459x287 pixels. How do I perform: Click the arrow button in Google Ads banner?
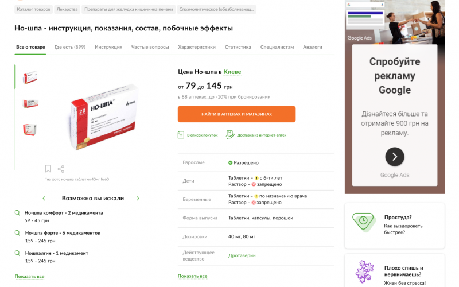point(394,157)
